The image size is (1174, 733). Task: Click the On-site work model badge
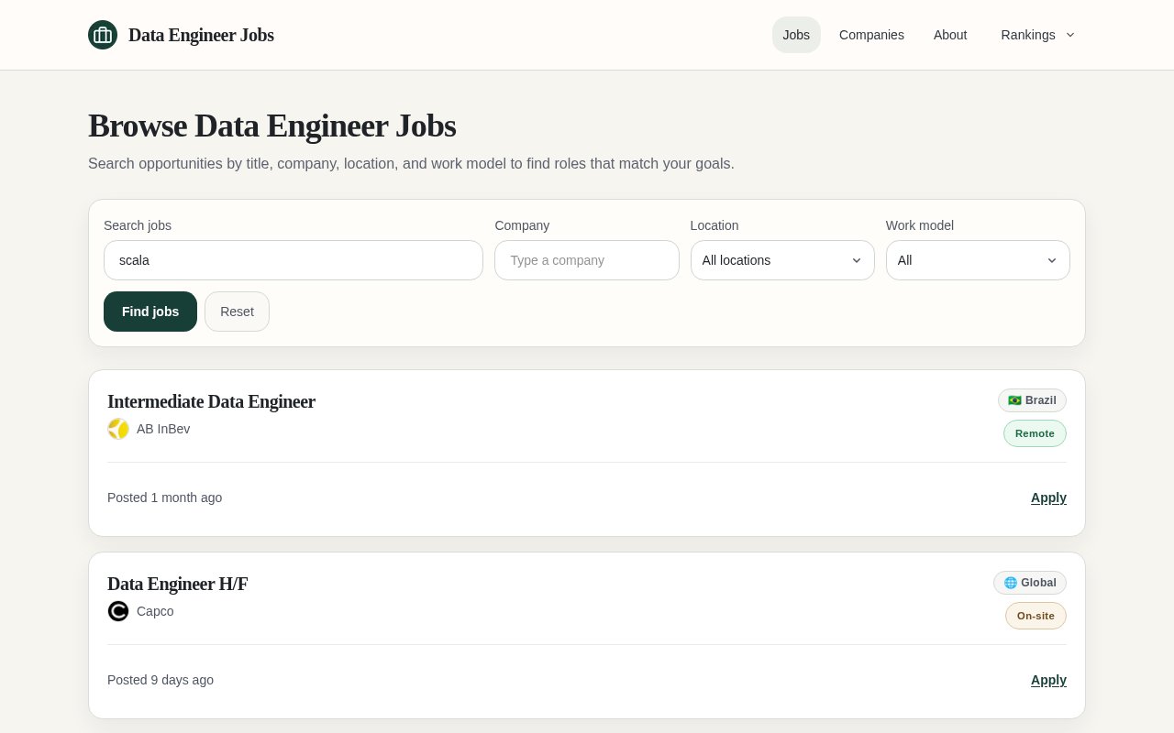[1036, 616]
